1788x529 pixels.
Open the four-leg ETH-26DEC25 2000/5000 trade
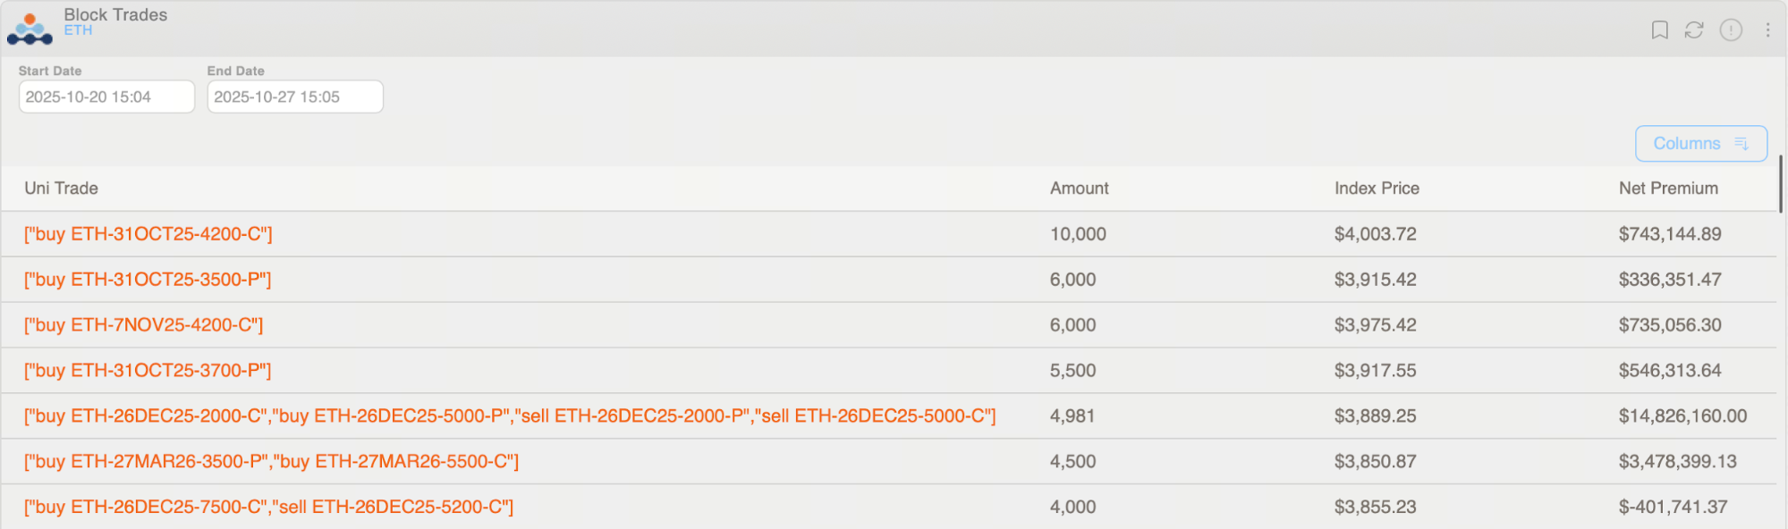click(x=510, y=416)
